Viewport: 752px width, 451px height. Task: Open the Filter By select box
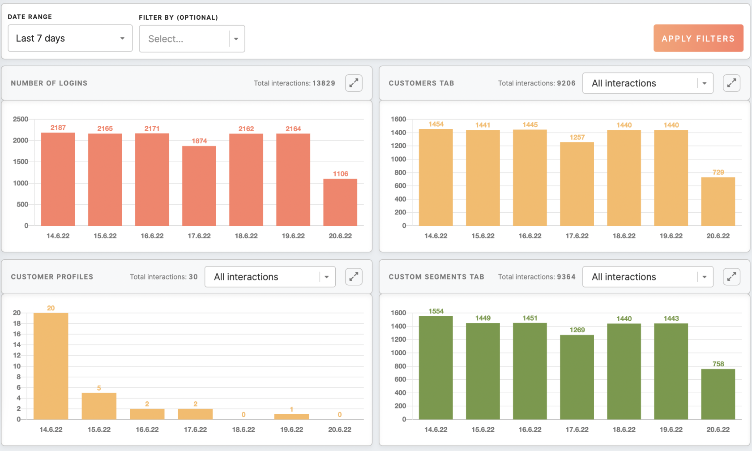click(x=192, y=39)
